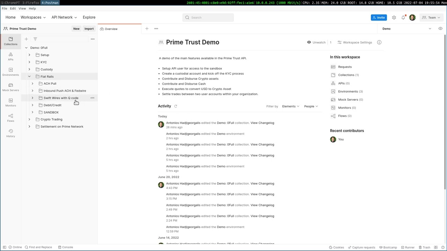
Task: Open the Elements filter dropdown
Action: point(291,106)
